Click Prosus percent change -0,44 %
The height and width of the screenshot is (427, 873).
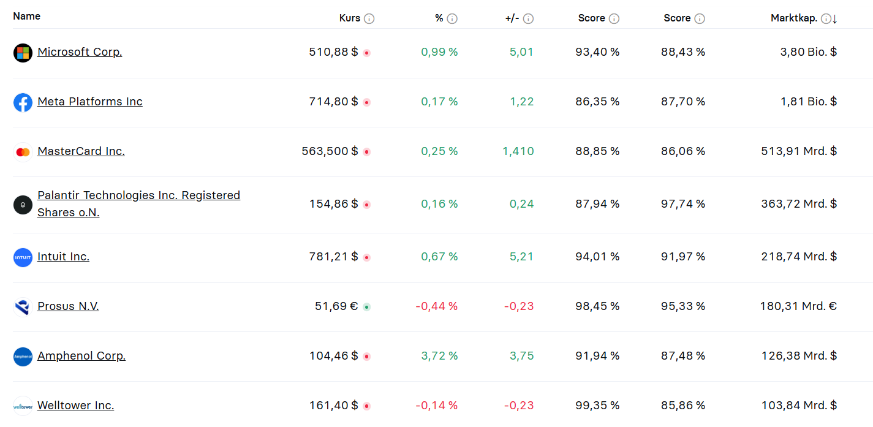pos(437,306)
